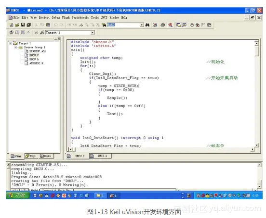
Task: Select DMCU.C in the project tree
Action: 34,55
